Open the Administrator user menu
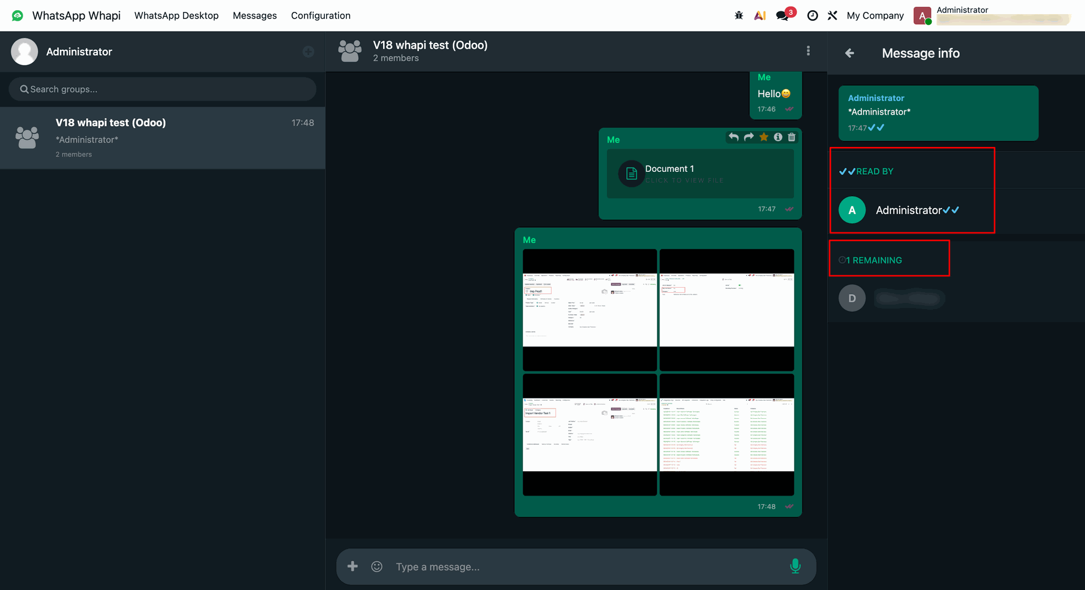The width and height of the screenshot is (1085, 590). click(x=992, y=15)
